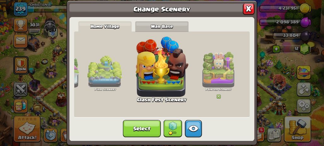Viewport: 324px width, 146px height.
Task: Choose the Pixel Scenery thumbnail
Action: 105,72
